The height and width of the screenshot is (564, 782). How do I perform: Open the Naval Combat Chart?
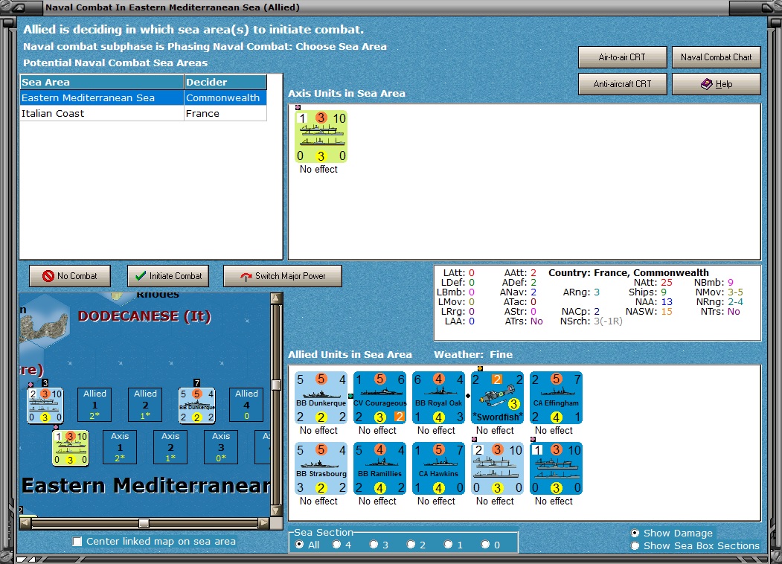[x=717, y=57]
